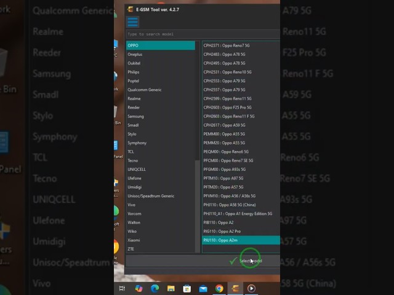Select PEMM00 Oppo A55 5G model
The width and height of the screenshot is (394, 295).
coord(241,134)
